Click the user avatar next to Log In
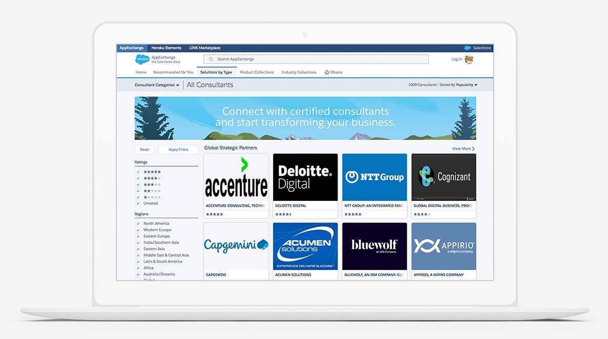 (x=469, y=59)
